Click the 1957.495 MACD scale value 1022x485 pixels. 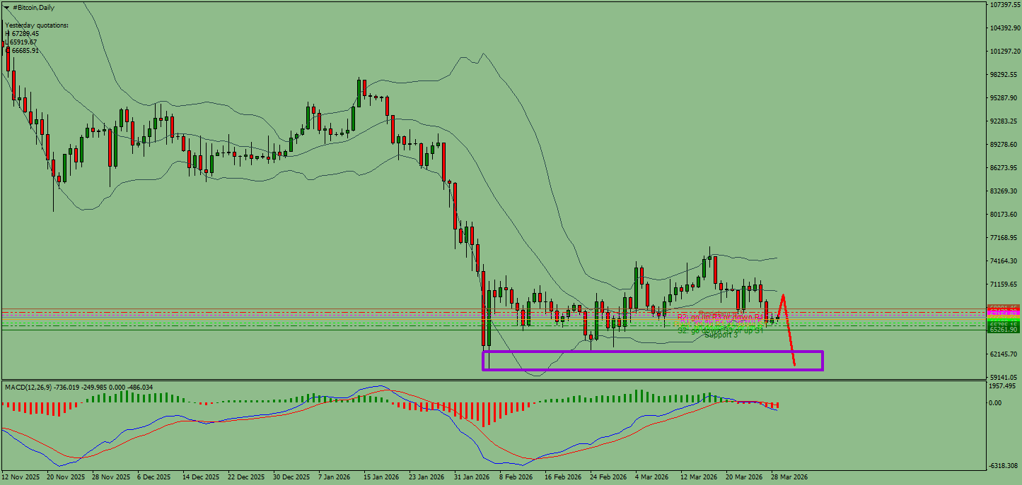[x=1004, y=387]
